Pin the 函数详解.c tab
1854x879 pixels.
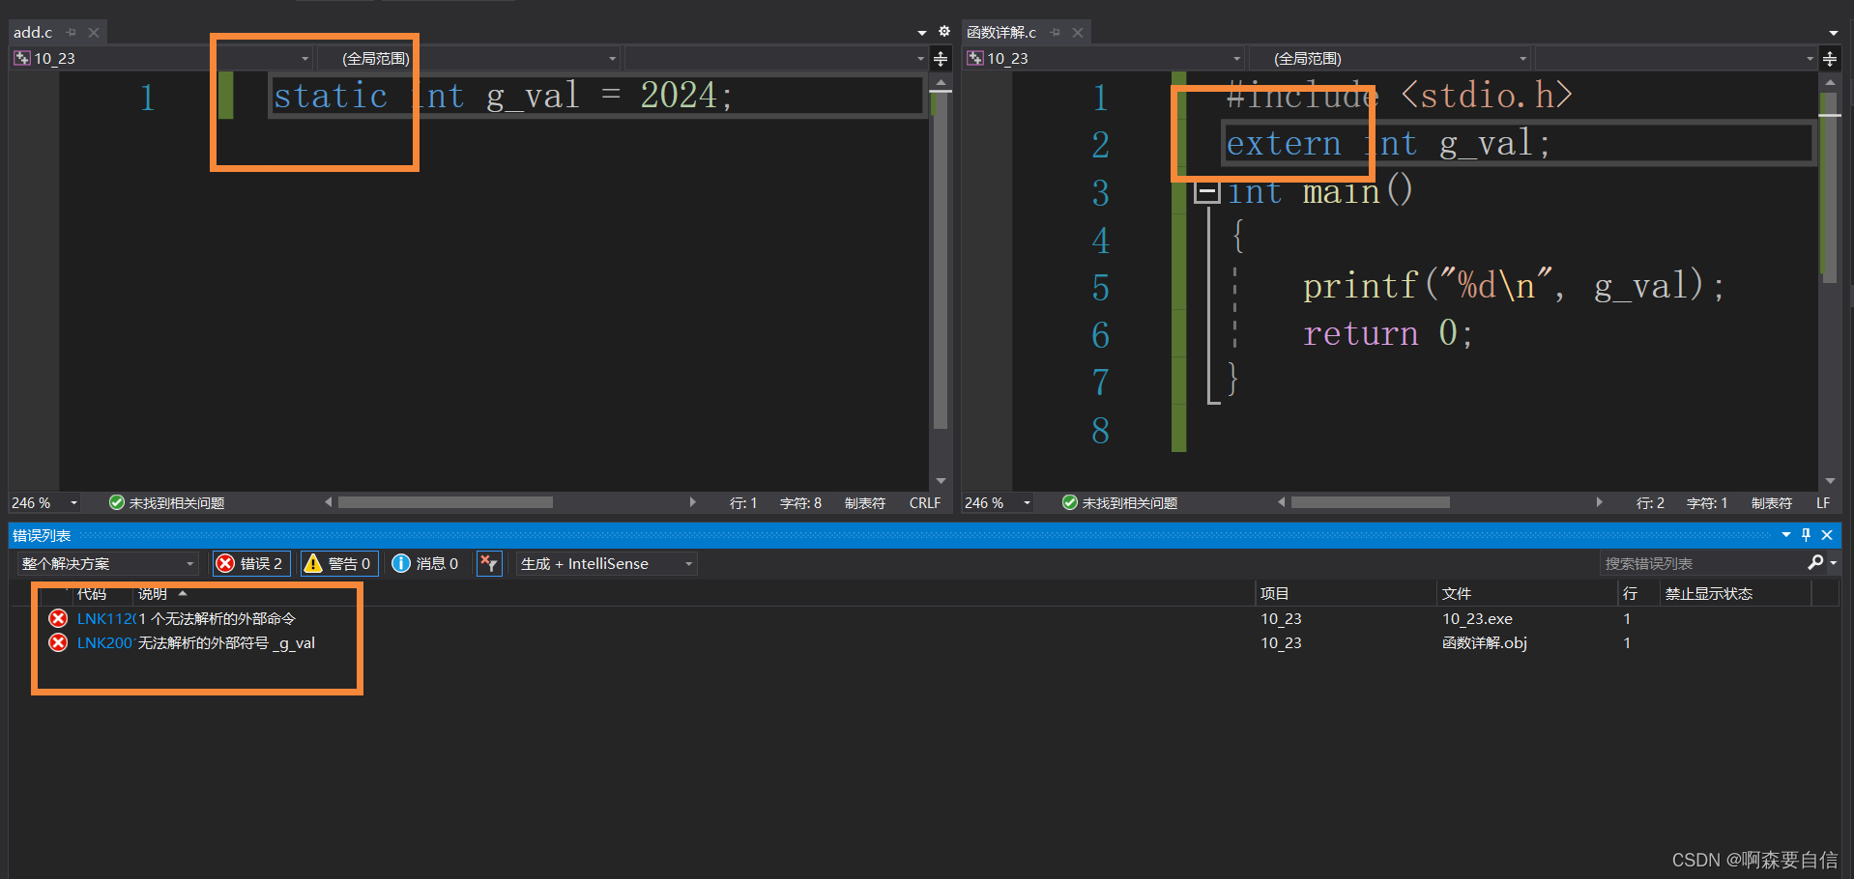(1055, 32)
